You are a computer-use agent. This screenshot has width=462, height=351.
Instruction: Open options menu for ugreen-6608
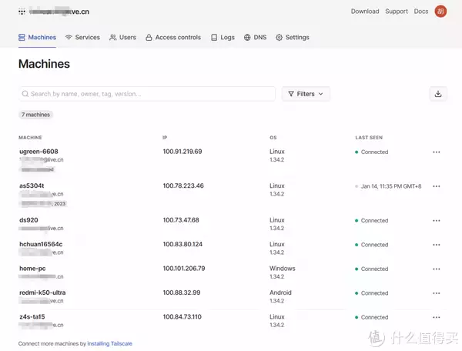(437, 152)
